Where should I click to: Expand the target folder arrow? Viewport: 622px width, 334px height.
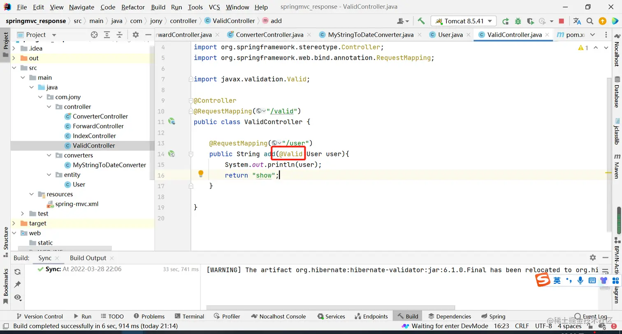14,223
